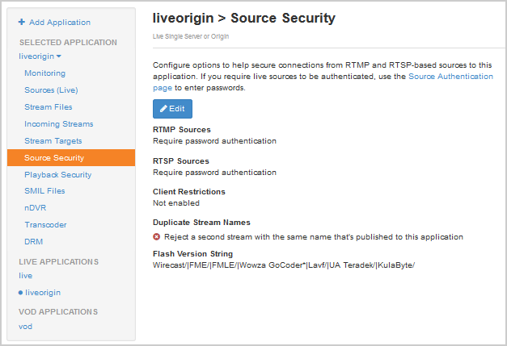Select Incoming Streams from sidebar

(x=58, y=124)
